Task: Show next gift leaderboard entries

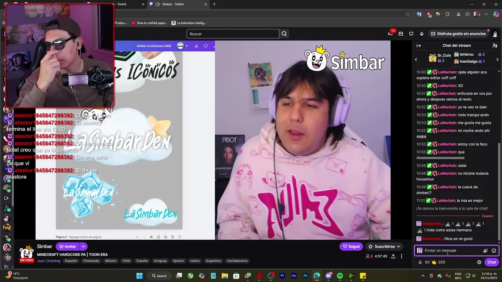Action: click(497, 60)
